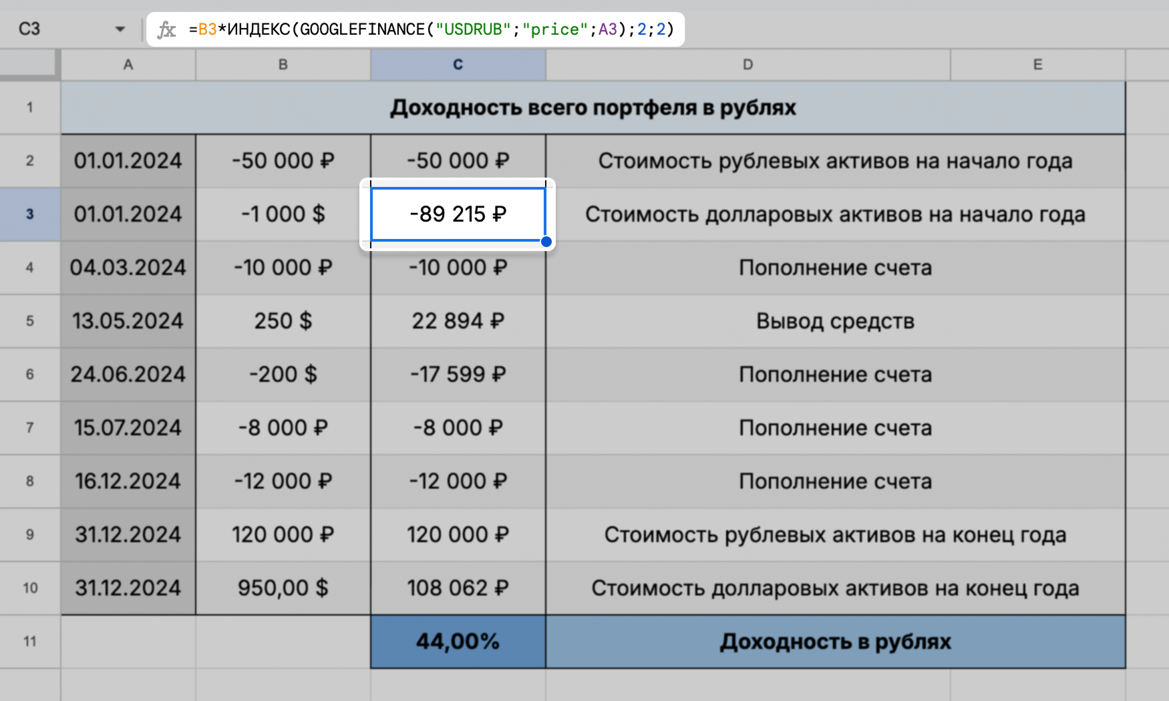The height and width of the screenshot is (701, 1169).
Task: Select the cell labeled Пополнение счета in row 4
Action: pos(834,267)
